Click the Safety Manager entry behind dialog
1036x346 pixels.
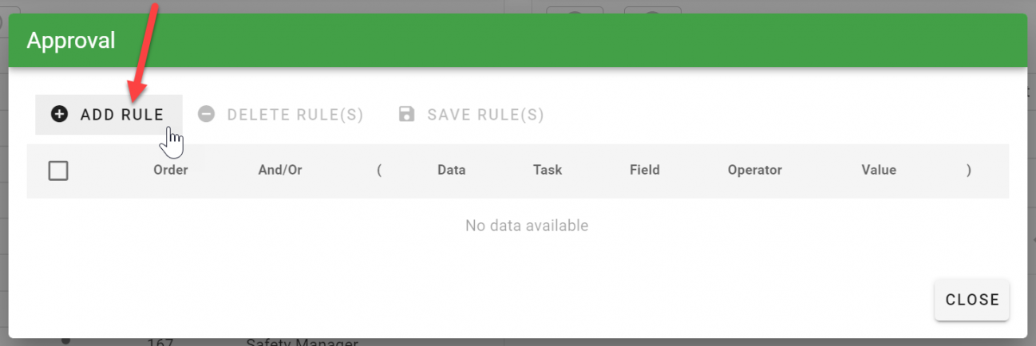(x=302, y=342)
